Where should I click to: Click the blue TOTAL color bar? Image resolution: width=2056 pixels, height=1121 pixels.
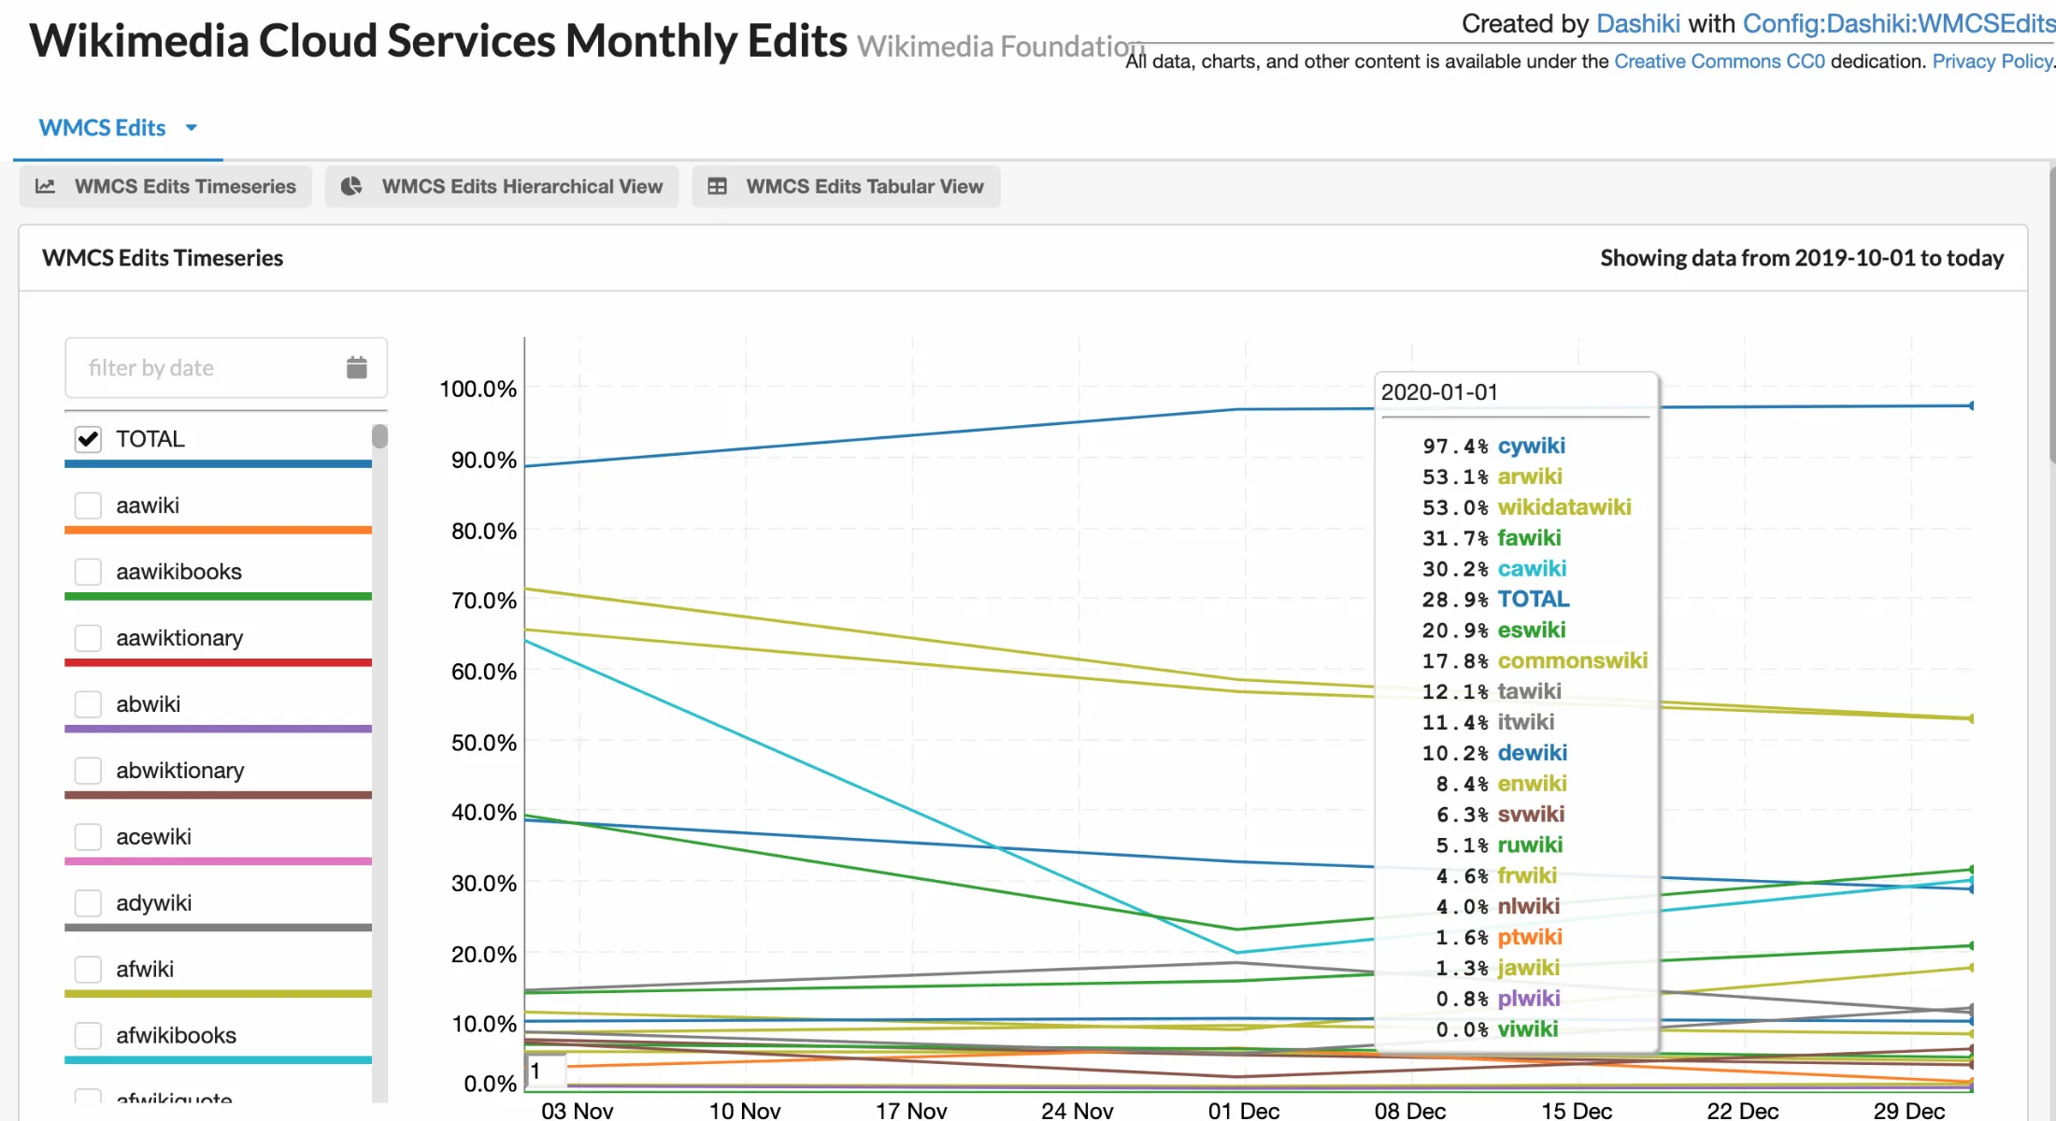coord(218,463)
